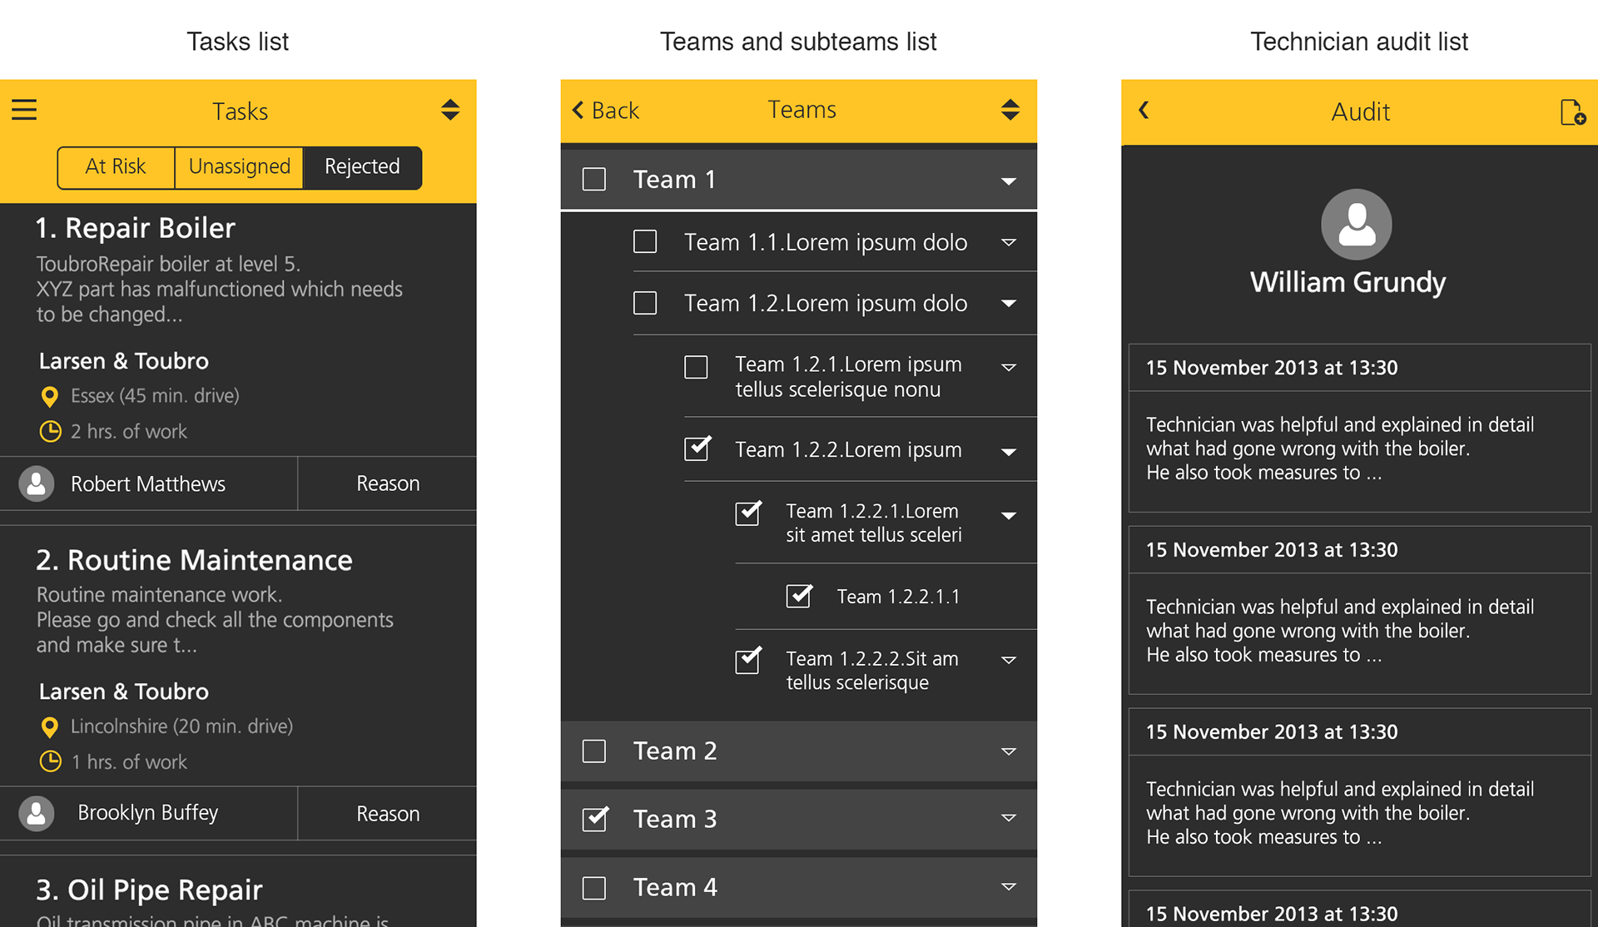Screen dimensions: 1598x927
Task: Collapse the Team 1 arrow
Action: click(1009, 181)
